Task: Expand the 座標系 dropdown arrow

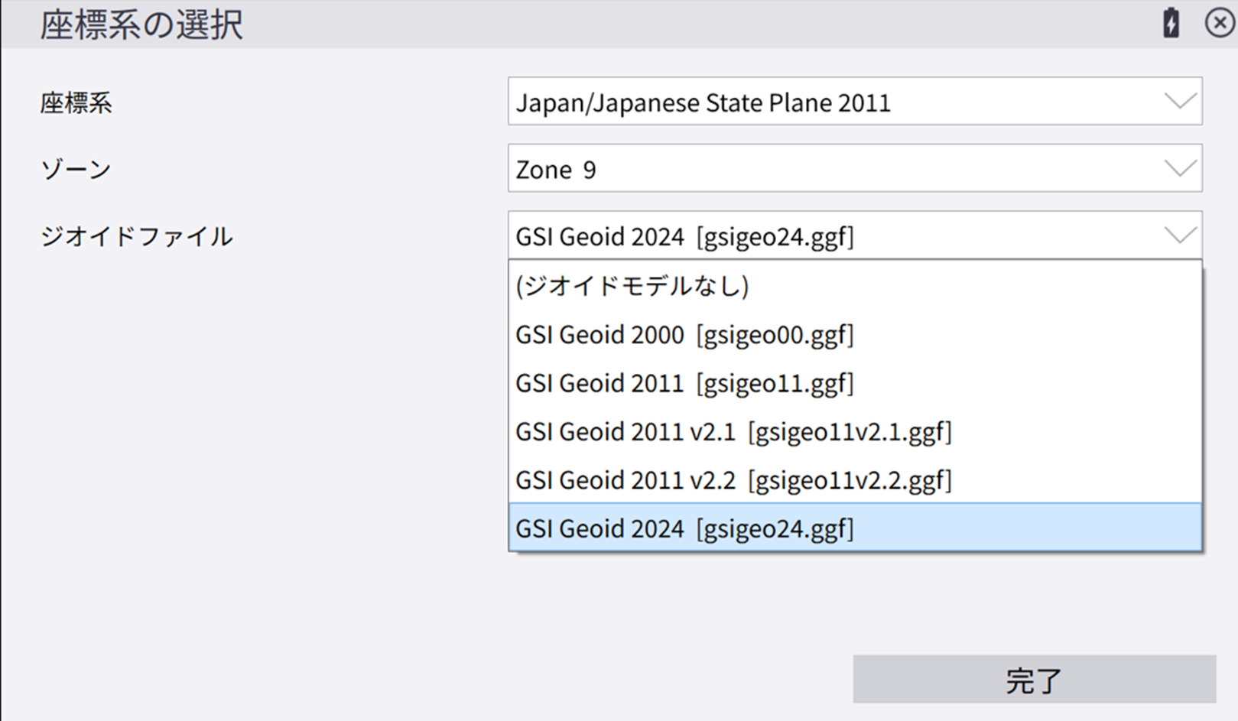Action: (1180, 101)
